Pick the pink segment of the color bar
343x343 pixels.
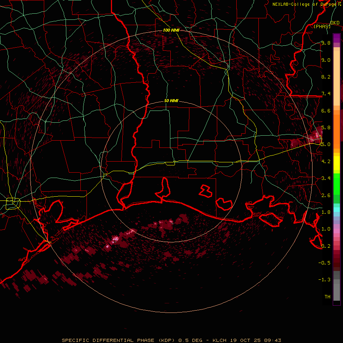pyautogui.click(x=337, y=231)
